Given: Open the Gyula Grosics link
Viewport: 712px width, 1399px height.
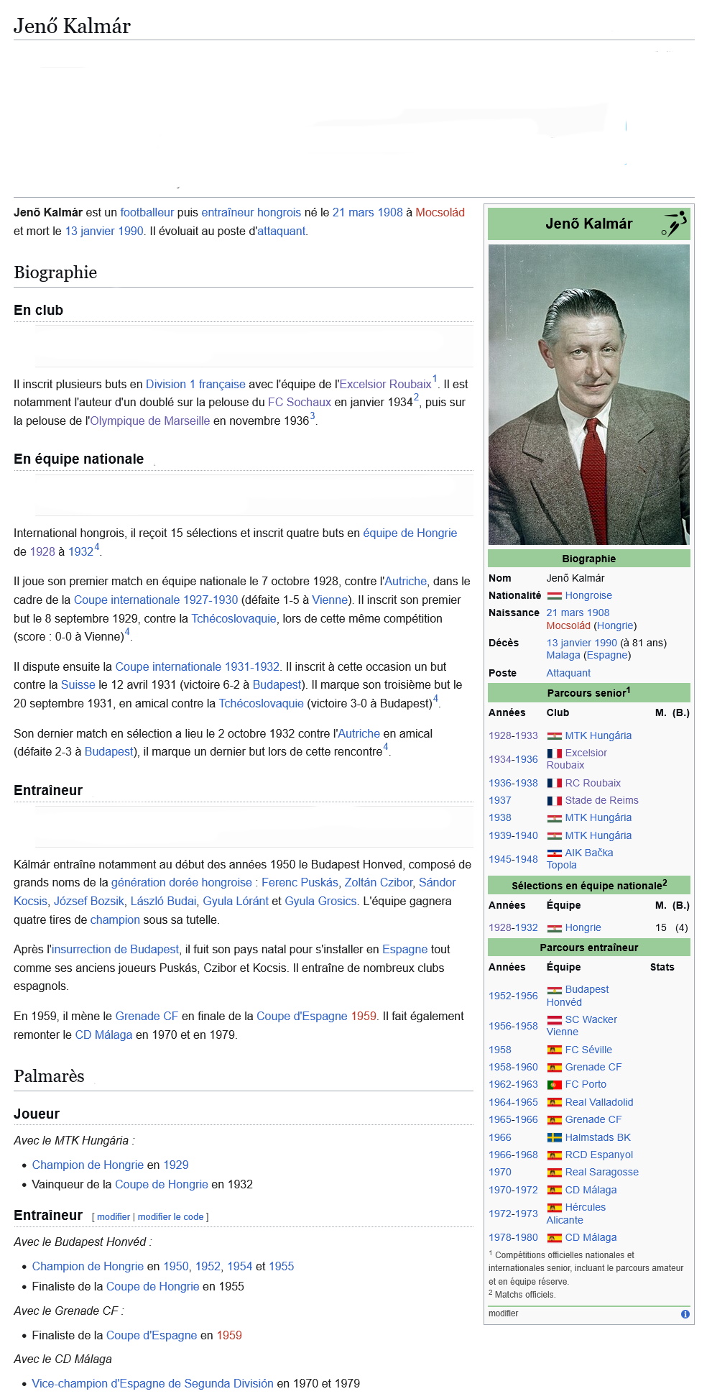Looking at the screenshot, I should pos(320,901).
